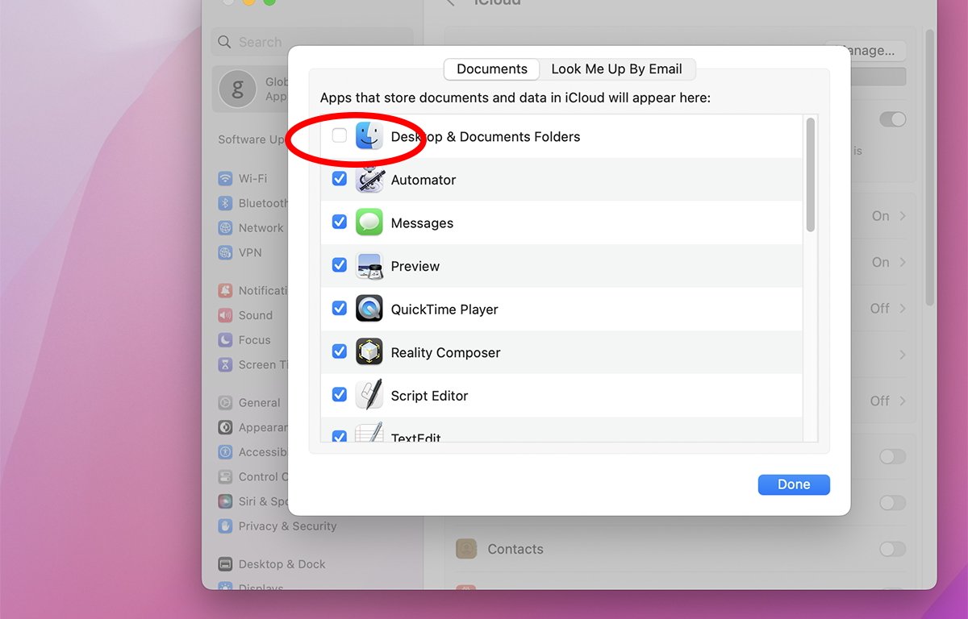
Task: Open Software Update in the sidebar
Action: tap(252, 139)
